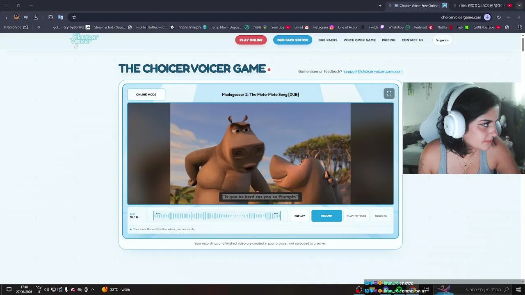Click the Madagascar video clip frame

(x=260, y=154)
